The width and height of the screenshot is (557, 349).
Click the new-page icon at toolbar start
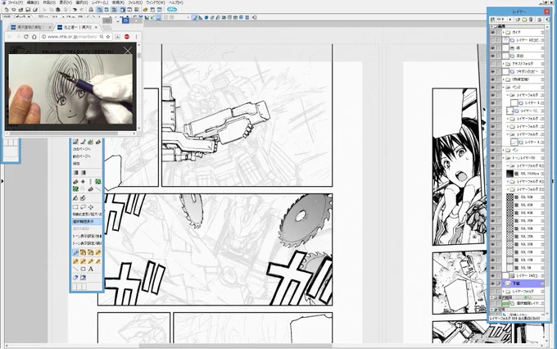7,10
